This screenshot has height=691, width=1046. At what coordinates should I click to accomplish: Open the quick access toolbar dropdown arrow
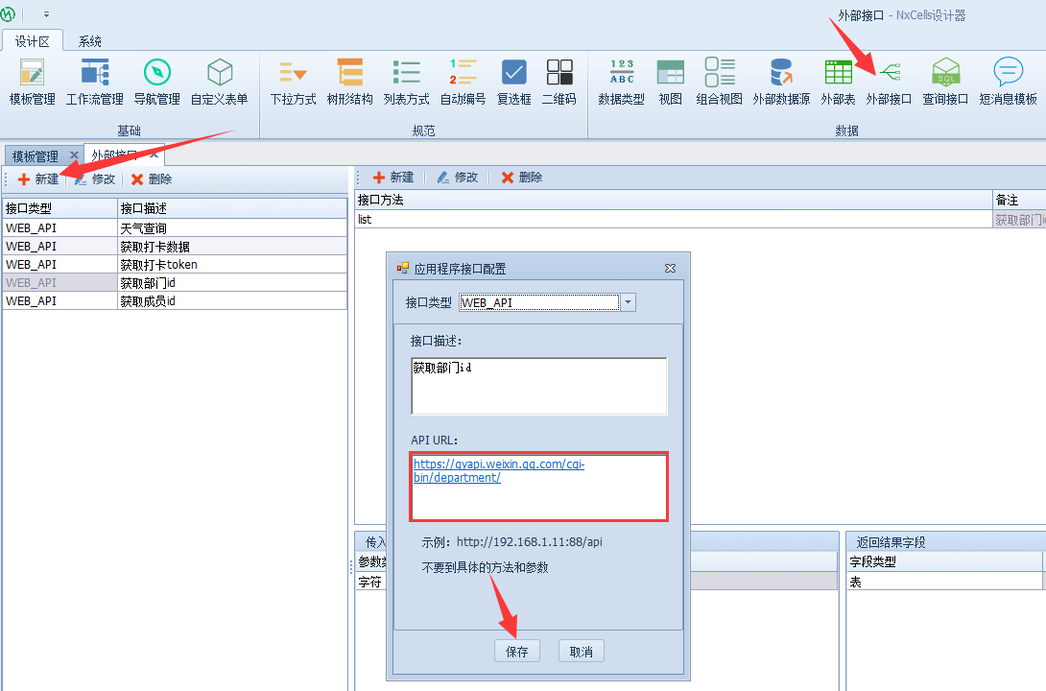46,15
